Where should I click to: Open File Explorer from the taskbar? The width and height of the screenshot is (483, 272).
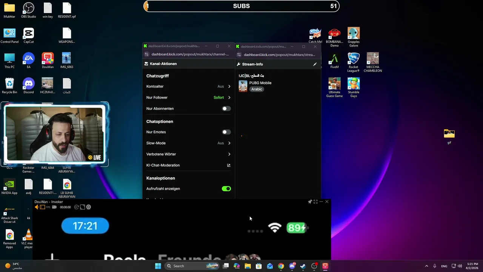[x=248, y=266]
